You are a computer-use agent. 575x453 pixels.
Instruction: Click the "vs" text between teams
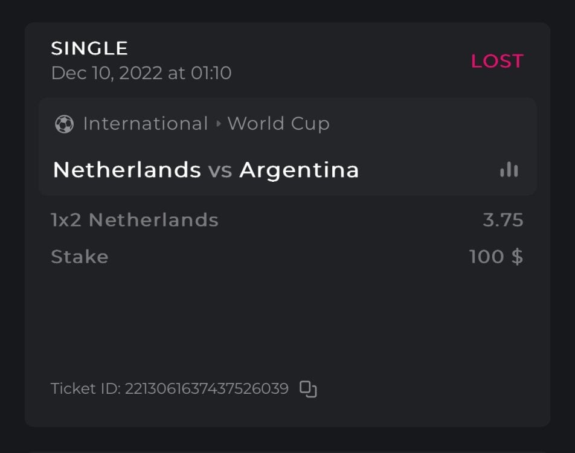tap(220, 171)
